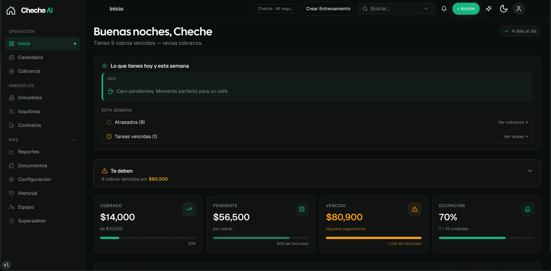
Task: Focus the Buscar... search field
Action: coord(397,9)
